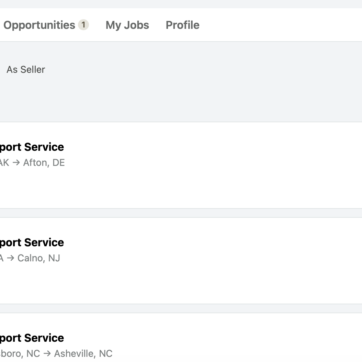Click the origin text ending in boro, NC
362x362 pixels.
point(20,353)
